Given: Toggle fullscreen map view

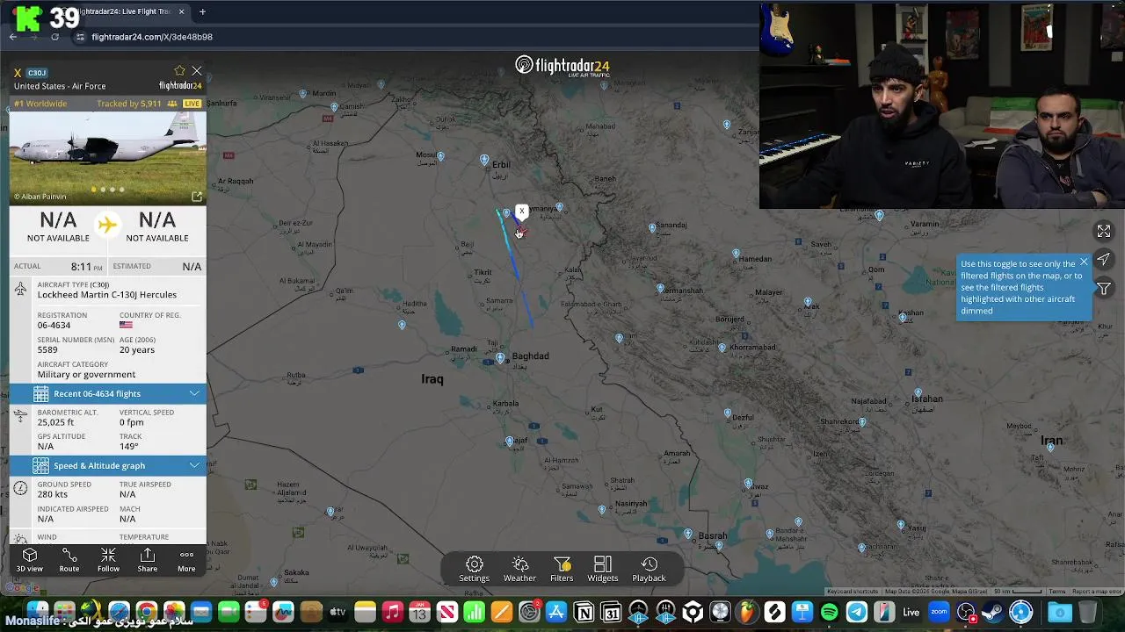Looking at the screenshot, I should tap(1104, 231).
